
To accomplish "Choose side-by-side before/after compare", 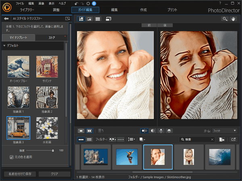I will 144,131.
